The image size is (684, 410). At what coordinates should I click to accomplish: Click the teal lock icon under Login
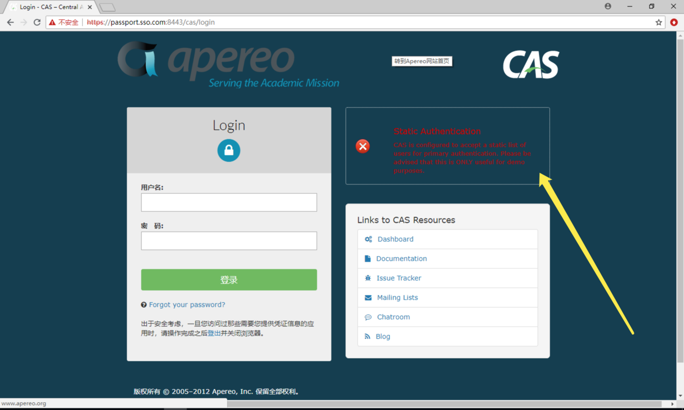tap(229, 150)
